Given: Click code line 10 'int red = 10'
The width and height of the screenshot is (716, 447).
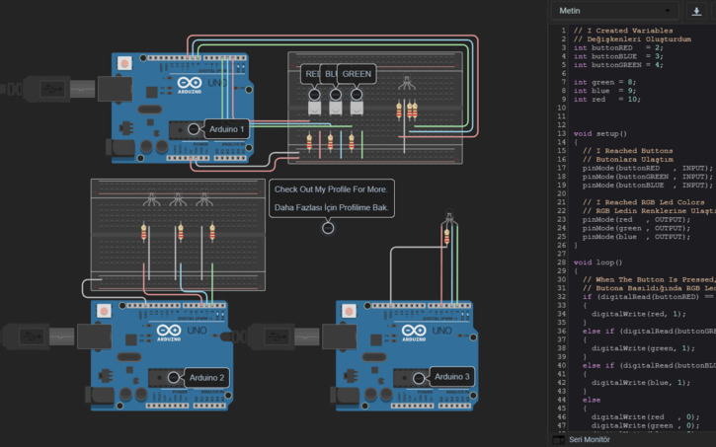Looking at the screenshot, I should tap(608, 100).
